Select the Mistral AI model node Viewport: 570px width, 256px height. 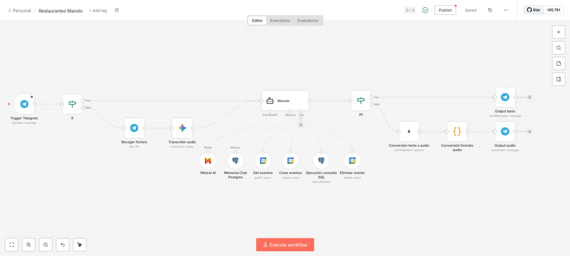coord(208,161)
